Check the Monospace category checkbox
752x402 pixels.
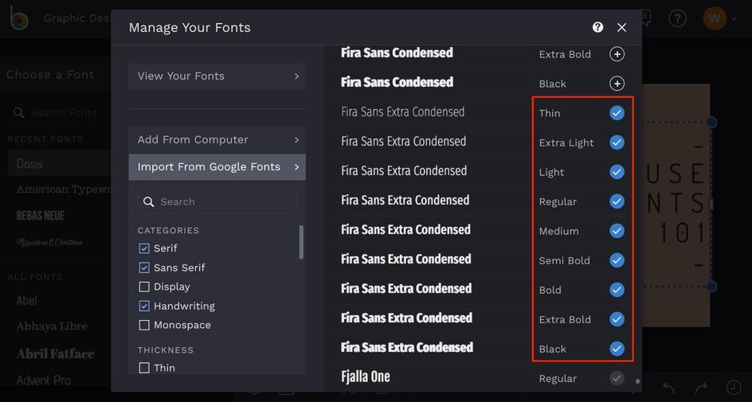click(x=144, y=325)
